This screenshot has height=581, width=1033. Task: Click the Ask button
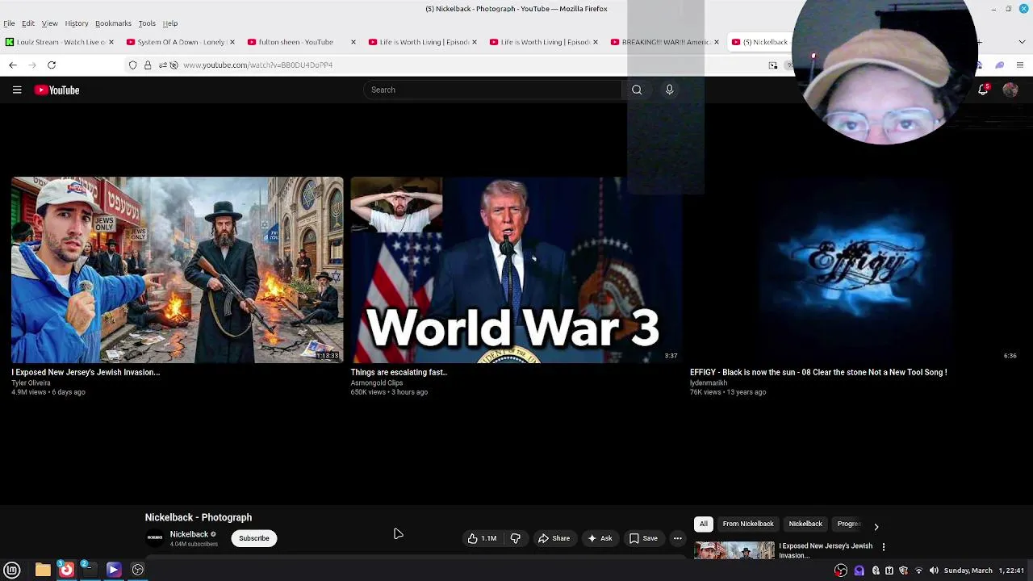[x=600, y=538]
